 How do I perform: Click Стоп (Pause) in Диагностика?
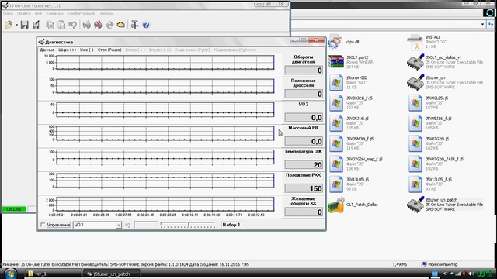tap(109, 50)
